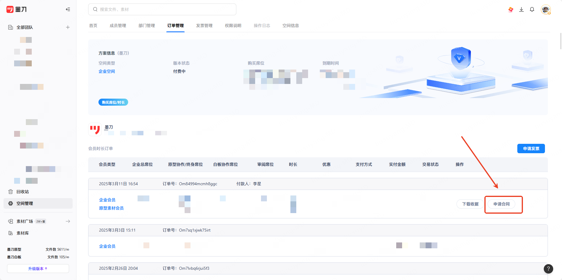Click 升级版本 button

(x=38, y=269)
